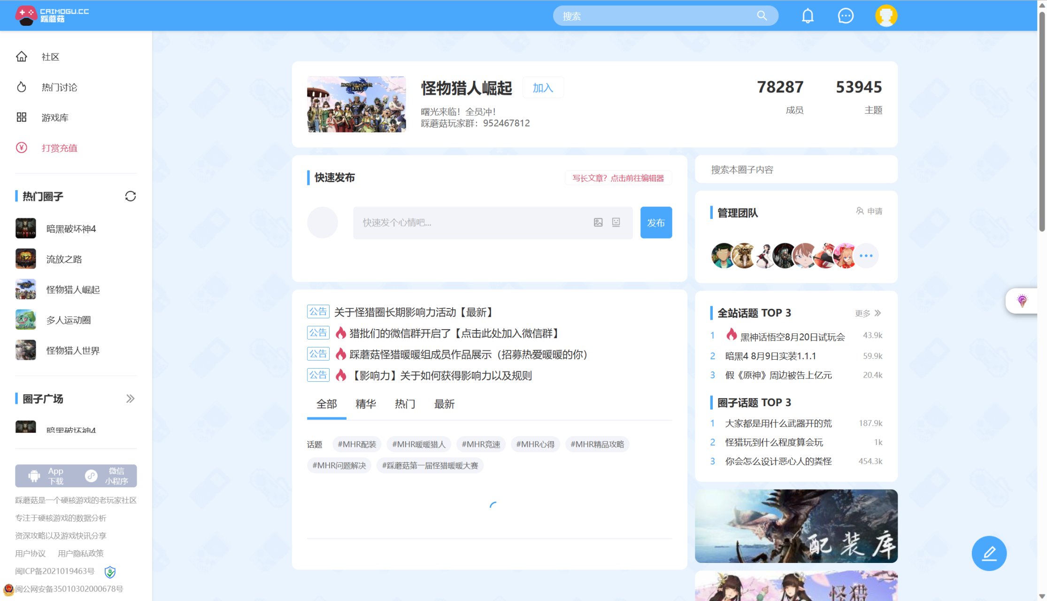The height and width of the screenshot is (601, 1047).
Task: Click the insert image icon in post box
Action: (598, 223)
